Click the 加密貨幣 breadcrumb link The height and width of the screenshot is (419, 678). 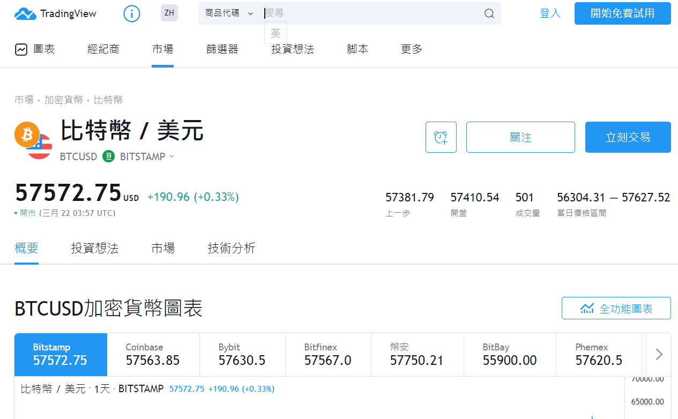coord(63,100)
